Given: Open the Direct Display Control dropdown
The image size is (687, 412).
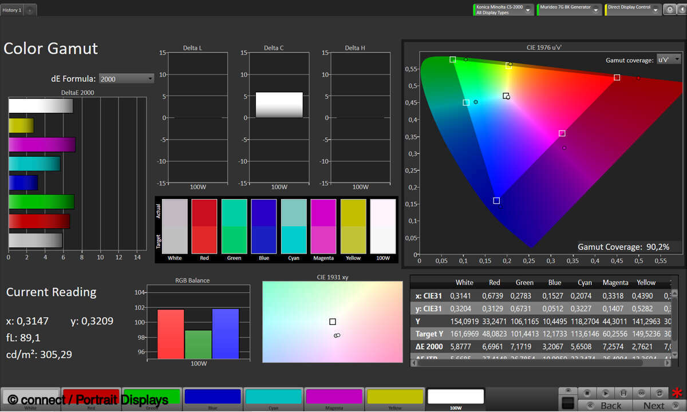Looking at the screenshot, I should (633, 10).
